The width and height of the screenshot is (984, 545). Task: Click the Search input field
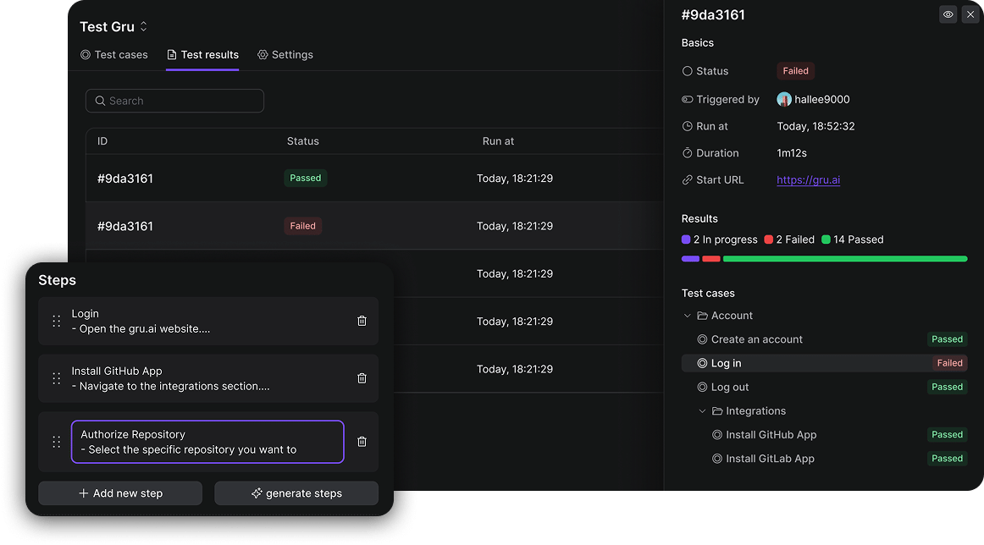[x=175, y=101]
